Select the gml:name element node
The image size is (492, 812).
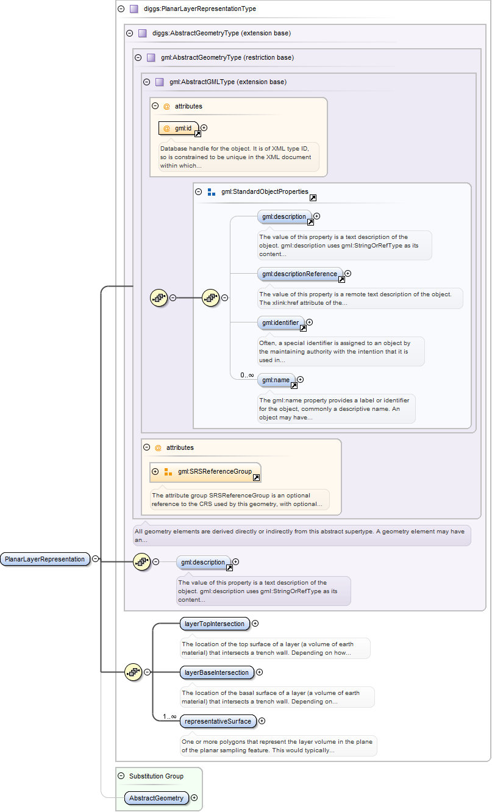coord(276,380)
